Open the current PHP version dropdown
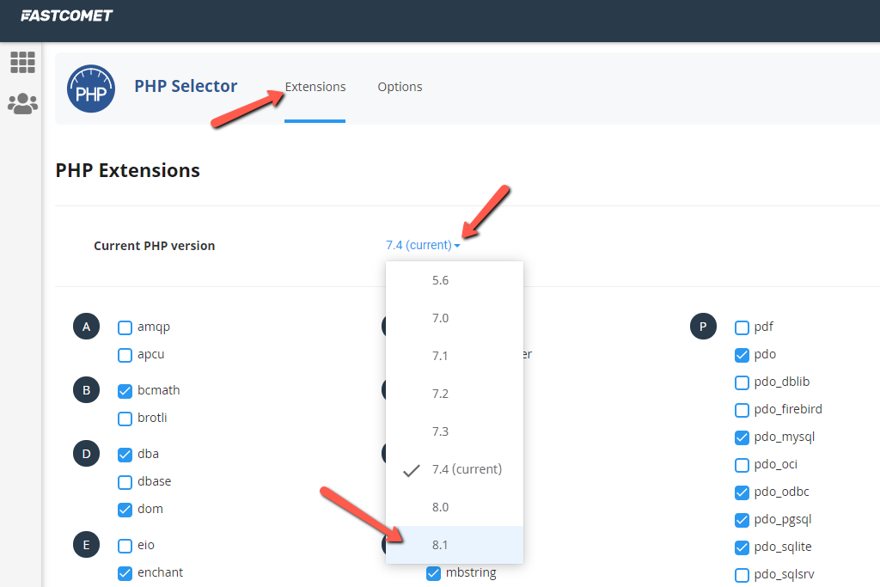 click(423, 244)
